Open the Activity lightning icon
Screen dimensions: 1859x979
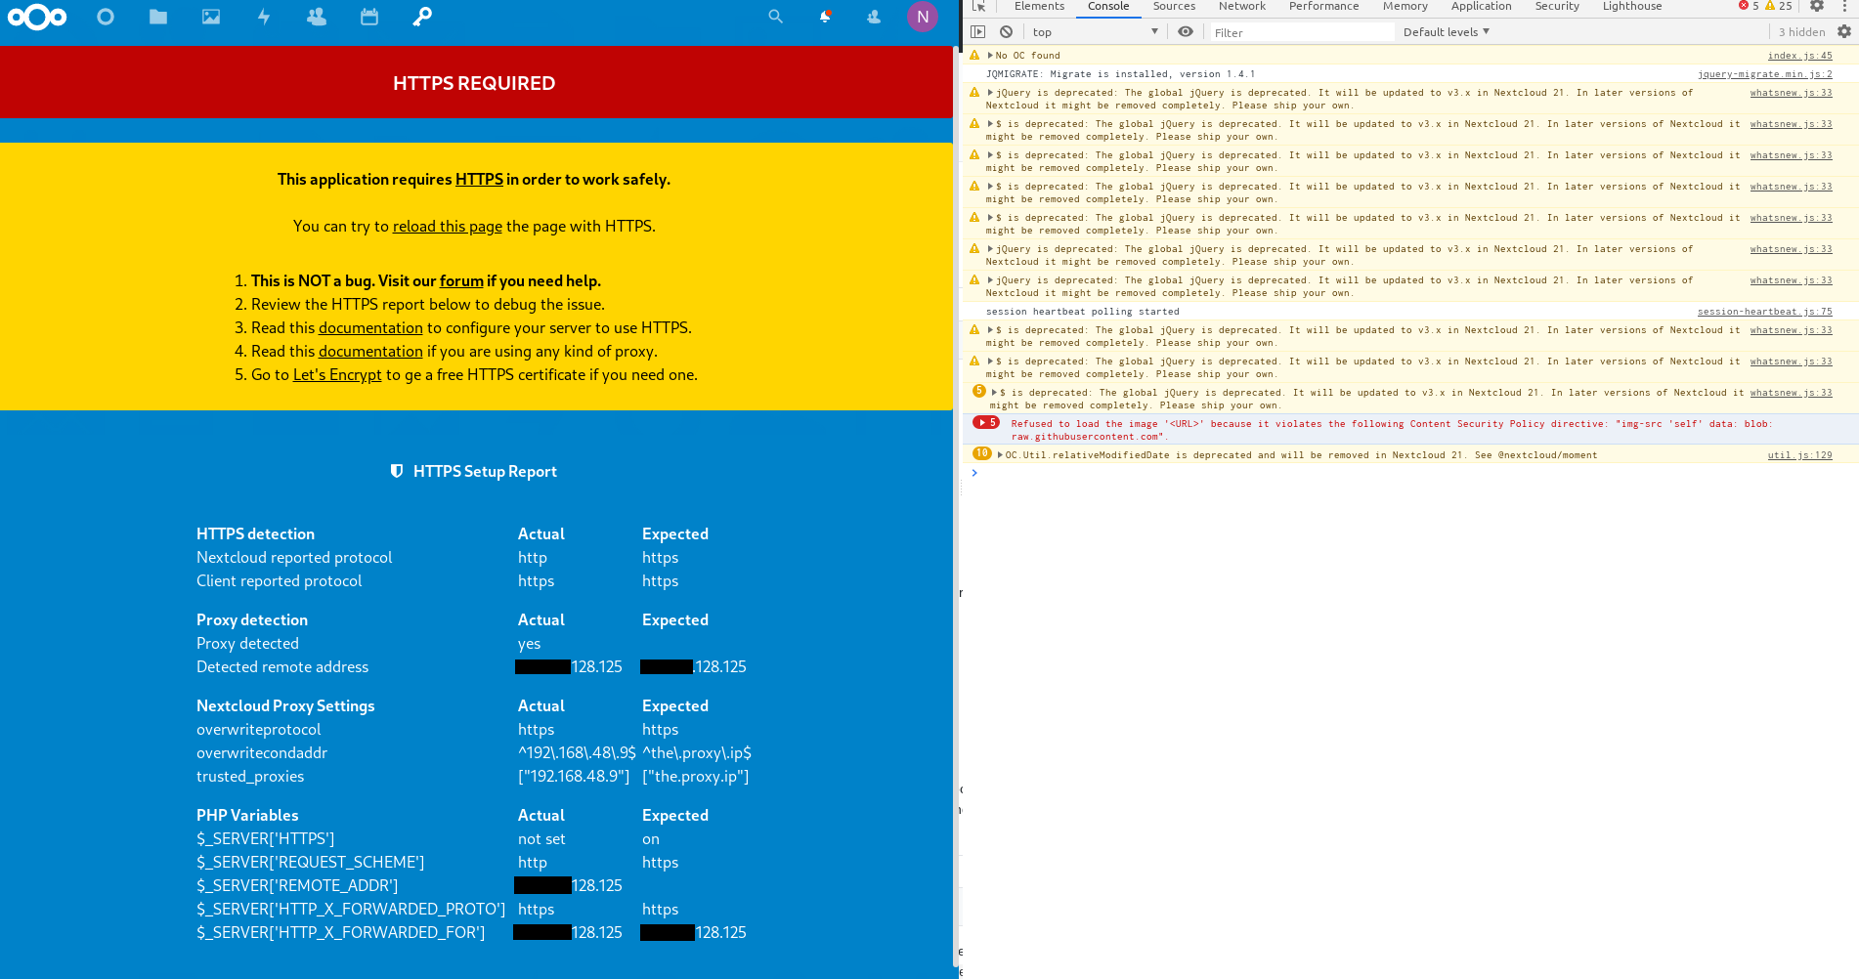pyautogui.click(x=264, y=17)
